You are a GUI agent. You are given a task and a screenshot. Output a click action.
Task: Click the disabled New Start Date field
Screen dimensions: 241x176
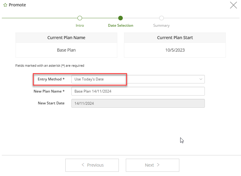(x=138, y=103)
